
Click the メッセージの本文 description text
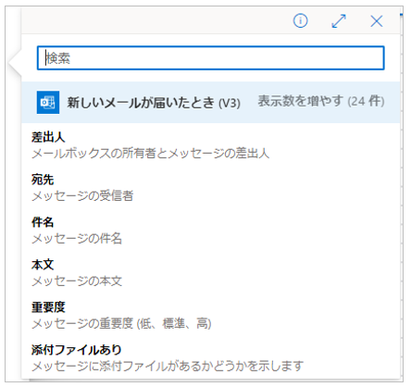(77, 281)
